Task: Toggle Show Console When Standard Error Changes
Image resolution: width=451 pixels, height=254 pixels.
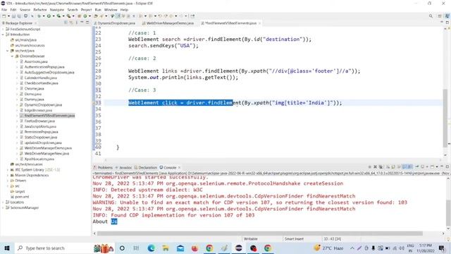Action: (409, 167)
